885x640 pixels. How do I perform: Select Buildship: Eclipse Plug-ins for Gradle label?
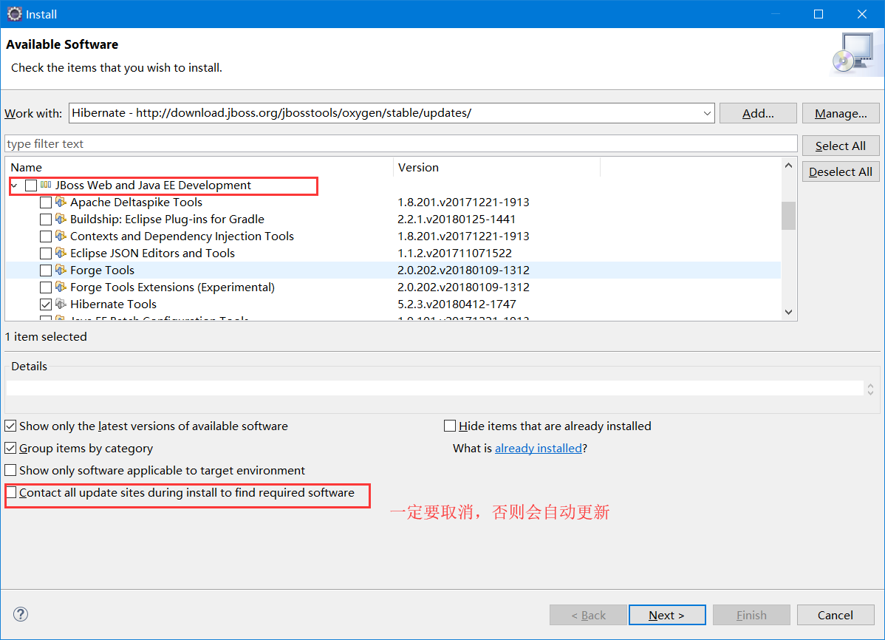pyautogui.click(x=167, y=219)
